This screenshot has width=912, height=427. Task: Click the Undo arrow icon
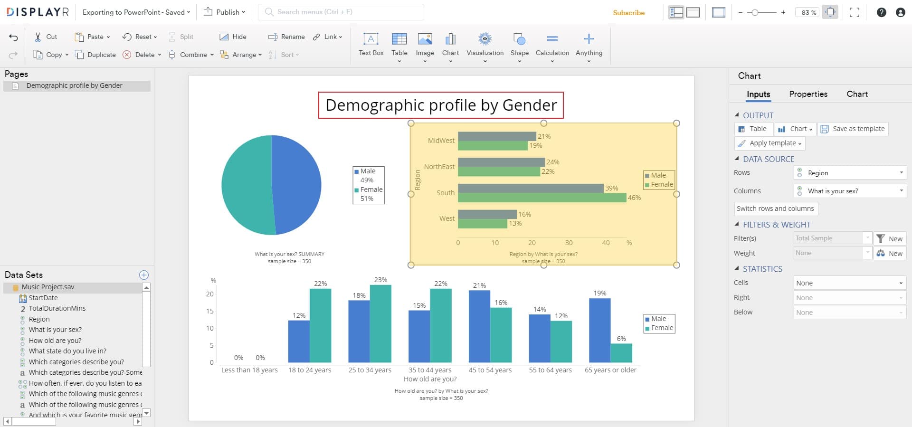point(13,38)
